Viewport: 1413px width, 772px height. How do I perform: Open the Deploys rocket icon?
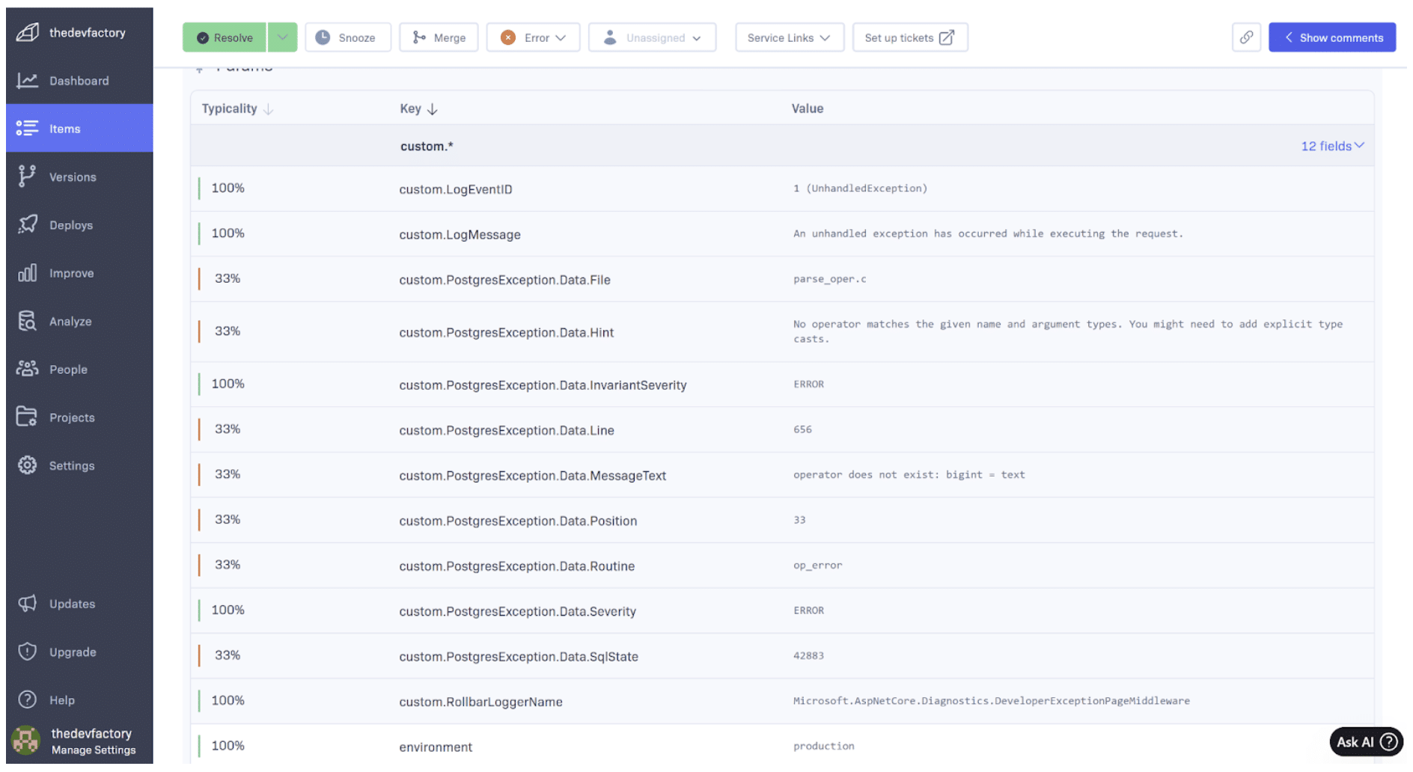click(28, 225)
